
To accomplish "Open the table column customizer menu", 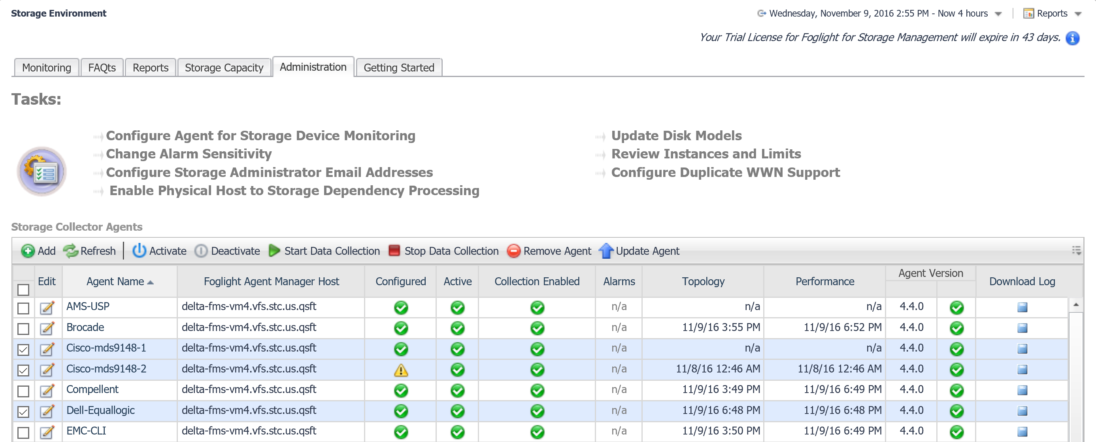I will [x=1076, y=251].
